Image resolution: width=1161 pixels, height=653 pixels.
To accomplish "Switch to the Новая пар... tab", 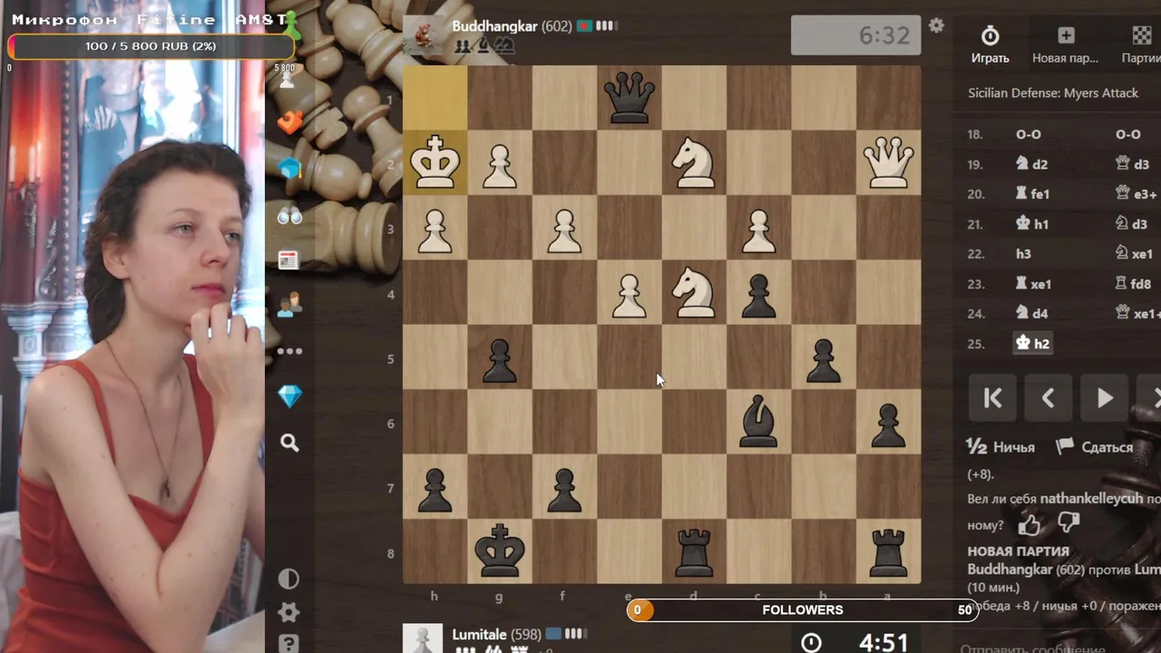I will 1065,44.
